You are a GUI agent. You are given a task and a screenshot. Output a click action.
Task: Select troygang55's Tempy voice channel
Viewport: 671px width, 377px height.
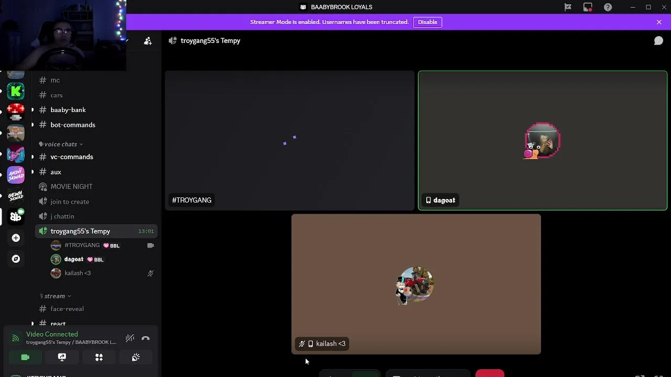[96, 231]
